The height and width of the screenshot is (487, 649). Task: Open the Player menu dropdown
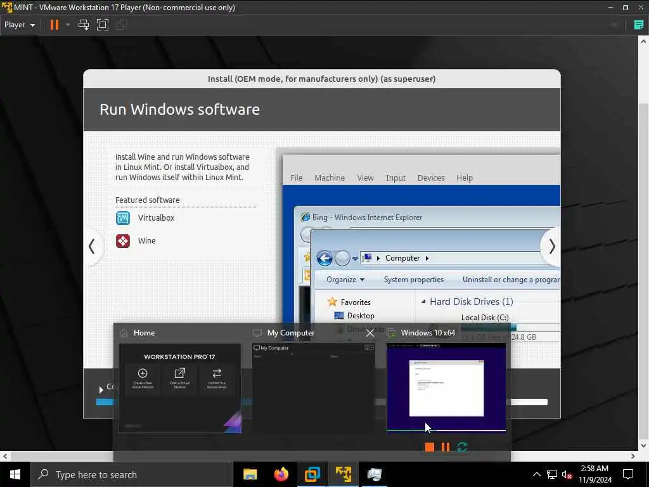(20, 25)
